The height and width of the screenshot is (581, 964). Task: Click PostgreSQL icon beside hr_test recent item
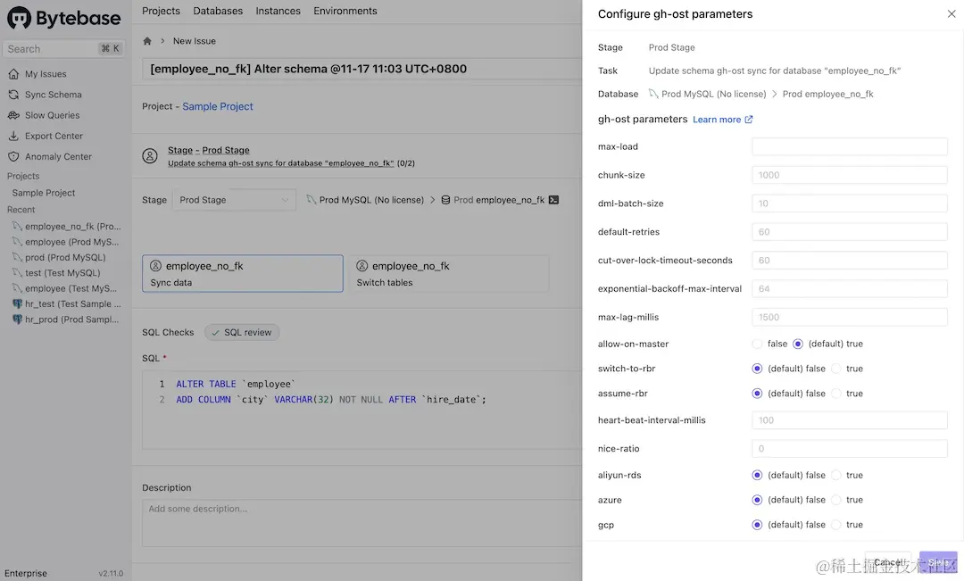point(17,303)
